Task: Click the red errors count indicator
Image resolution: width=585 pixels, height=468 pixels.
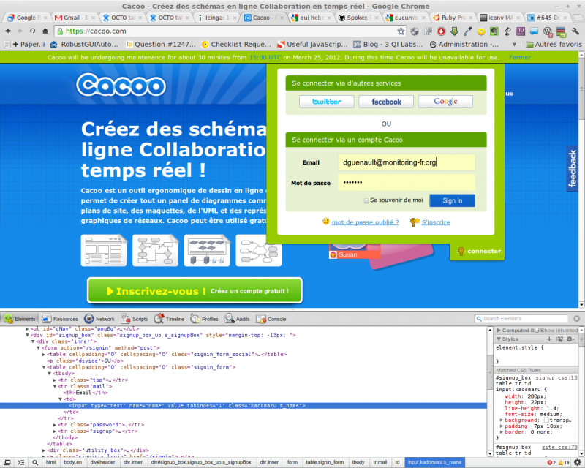Action: click(x=551, y=462)
